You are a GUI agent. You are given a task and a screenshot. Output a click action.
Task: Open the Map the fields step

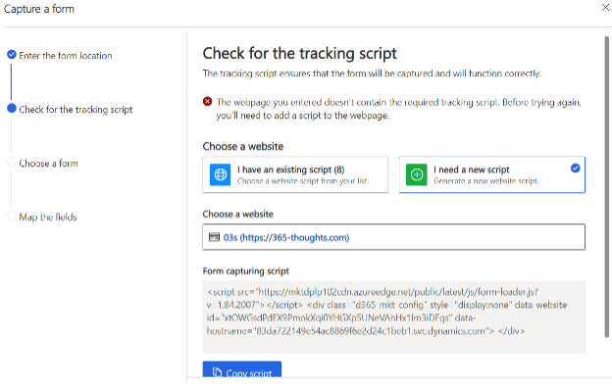48,216
